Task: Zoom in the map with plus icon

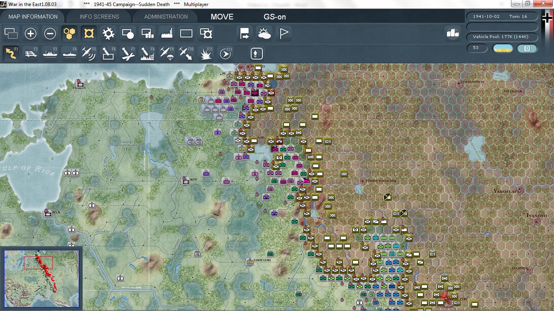Action: 30,33
